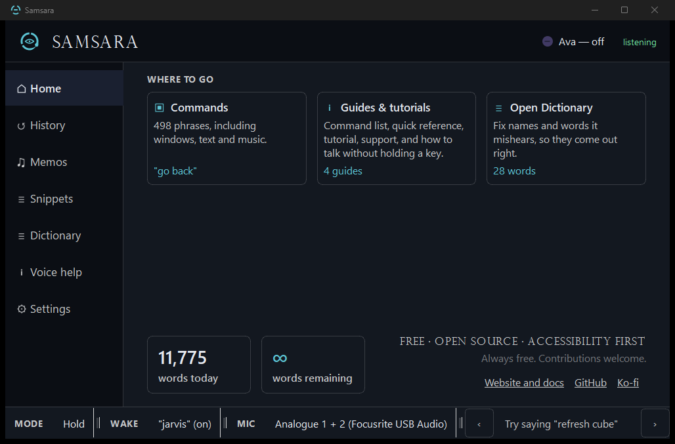
Task: Click the Home house icon in sidebar
Action: click(x=22, y=89)
